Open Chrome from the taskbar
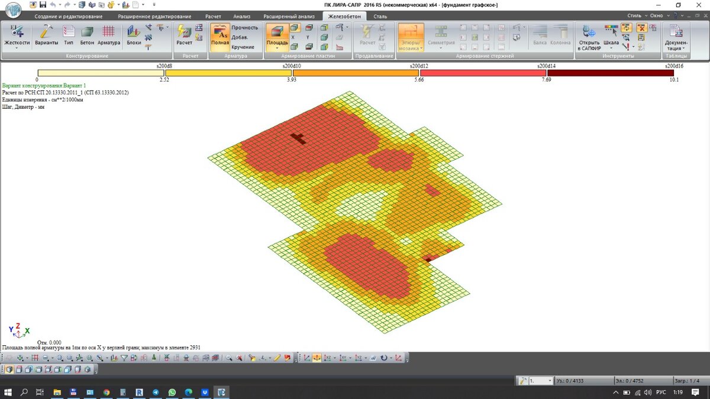 coord(106,392)
